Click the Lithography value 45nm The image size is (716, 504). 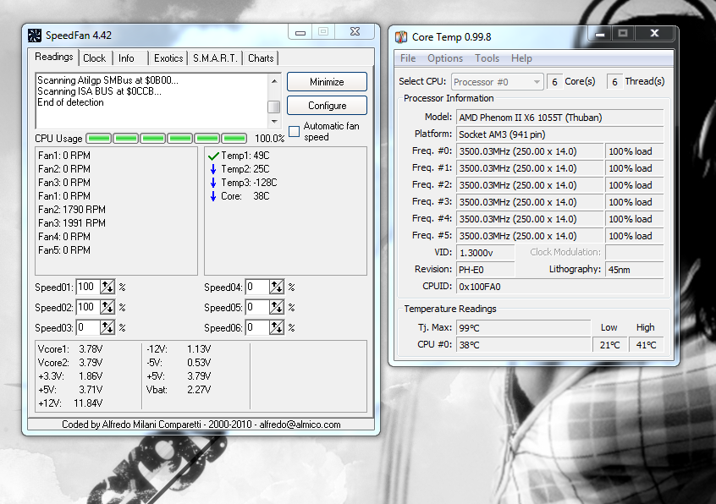click(x=634, y=270)
